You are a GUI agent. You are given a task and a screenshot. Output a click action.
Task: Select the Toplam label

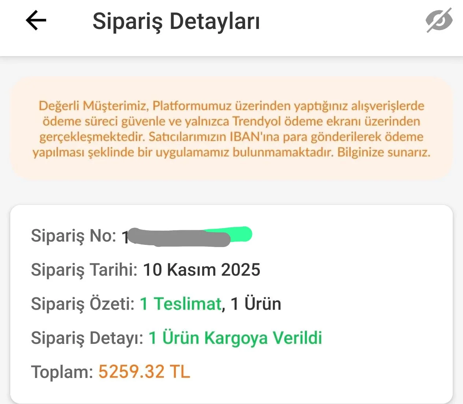click(x=62, y=371)
